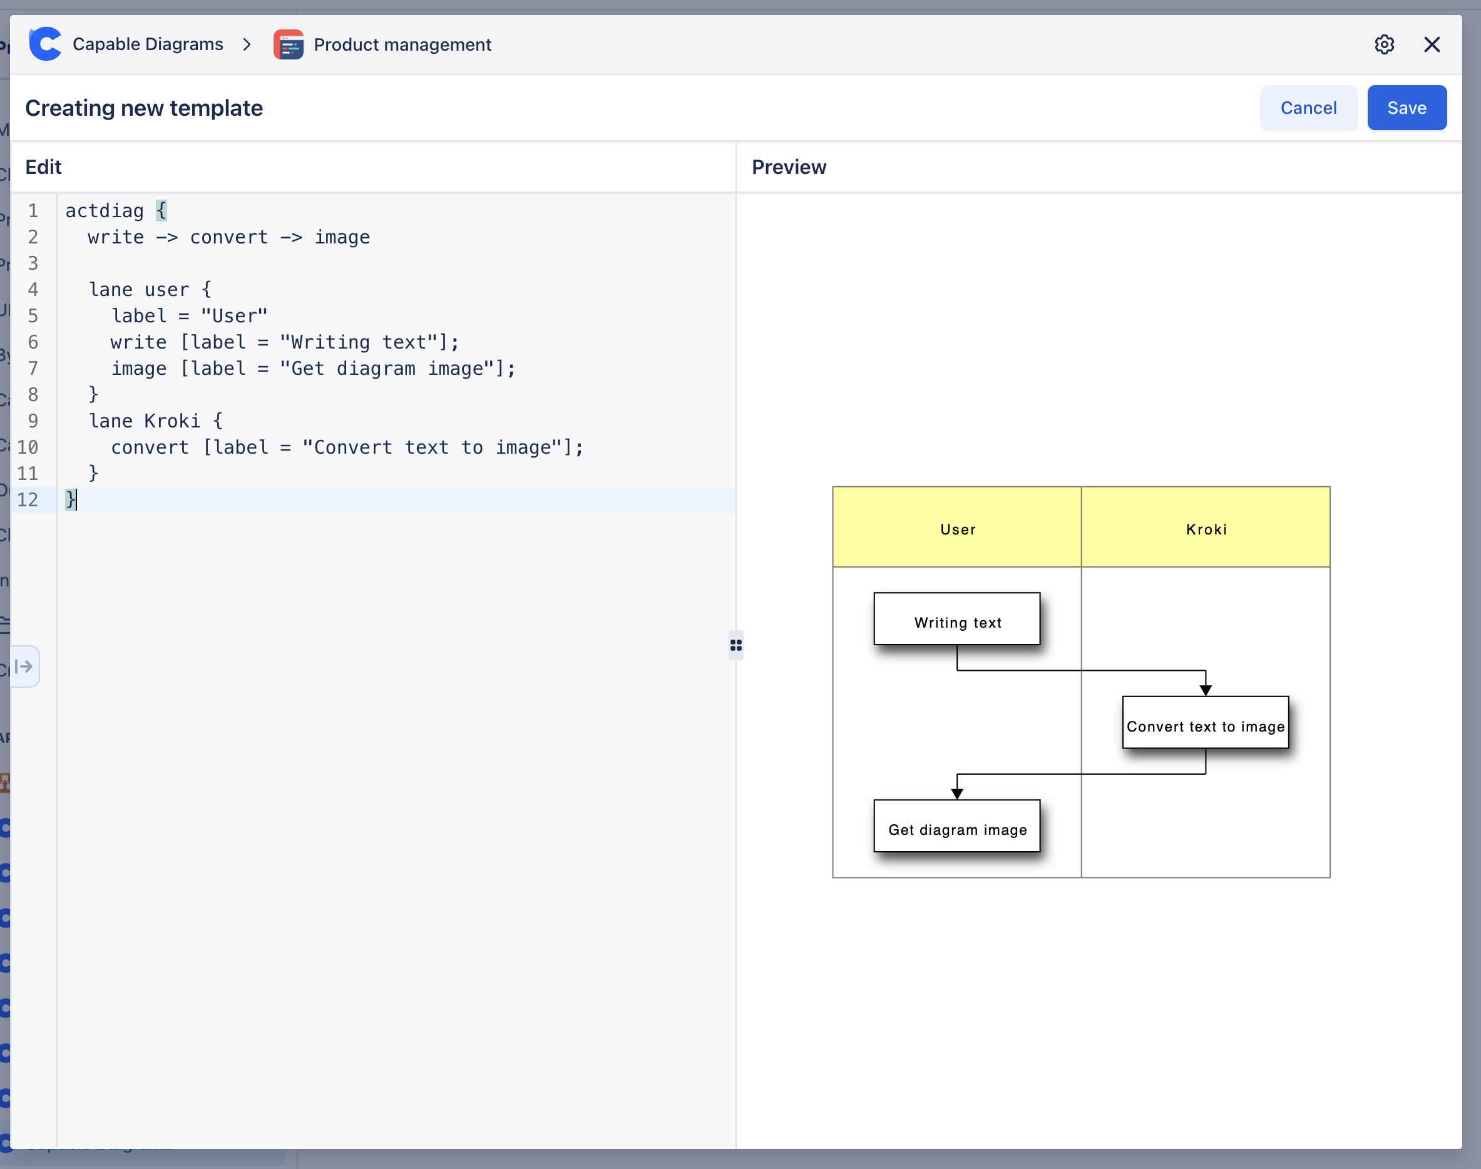This screenshot has height=1169, width=1481.
Task: Place cursor on 'write -> convert -> image' line
Action: (x=228, y=238)
